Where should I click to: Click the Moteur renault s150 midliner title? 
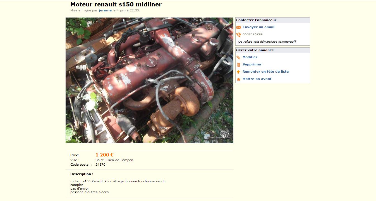pyautogui.click(x=116, y=4)
